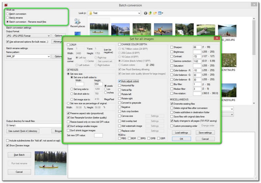Click the Load settings button

pos(181,133)
